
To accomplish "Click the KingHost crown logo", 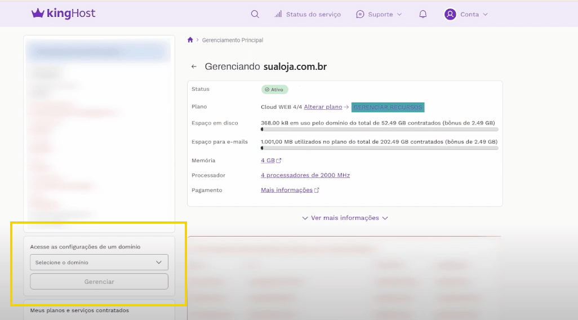I will click(38, 14).
